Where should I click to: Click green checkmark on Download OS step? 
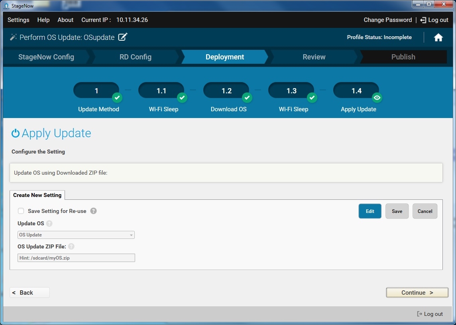coord(247,97)
